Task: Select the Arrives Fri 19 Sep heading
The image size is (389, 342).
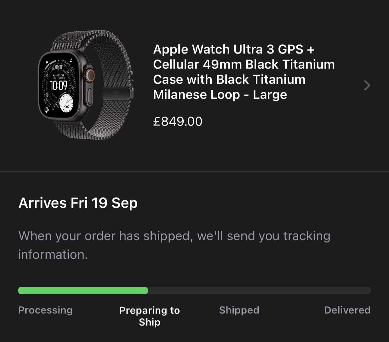Action: point(78,203)
